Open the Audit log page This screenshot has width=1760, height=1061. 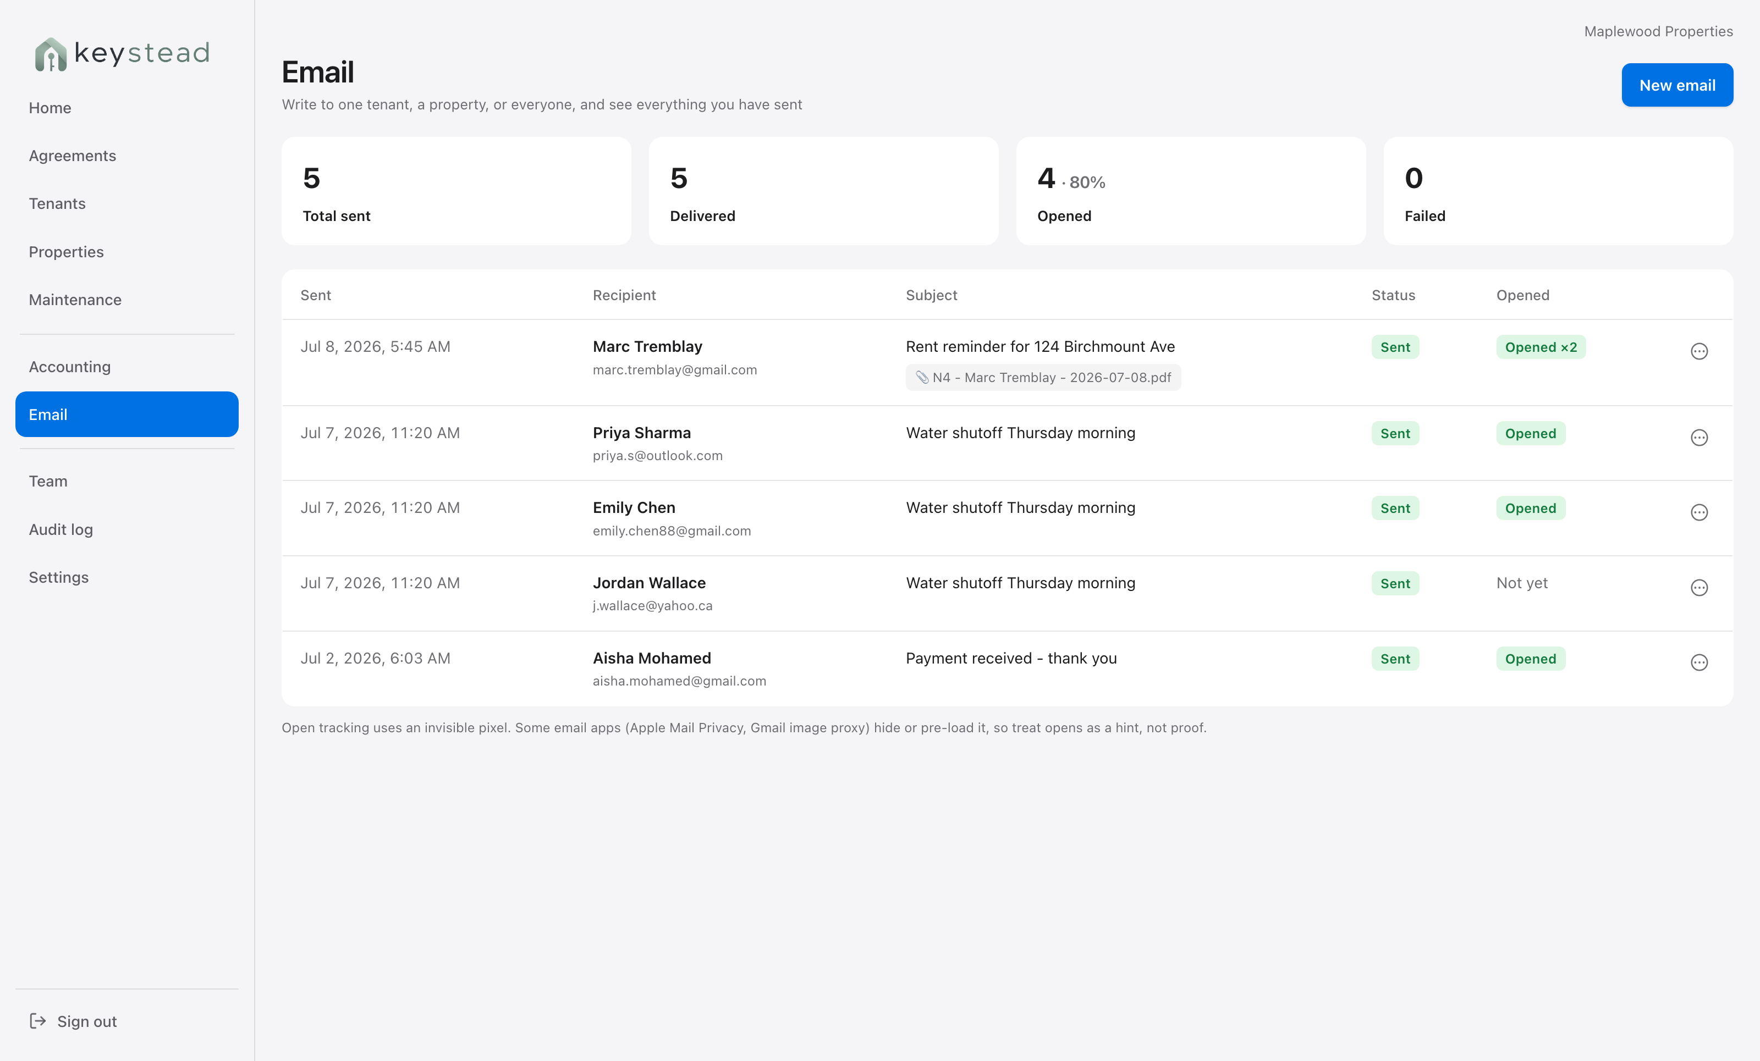[x=127, y=529]
